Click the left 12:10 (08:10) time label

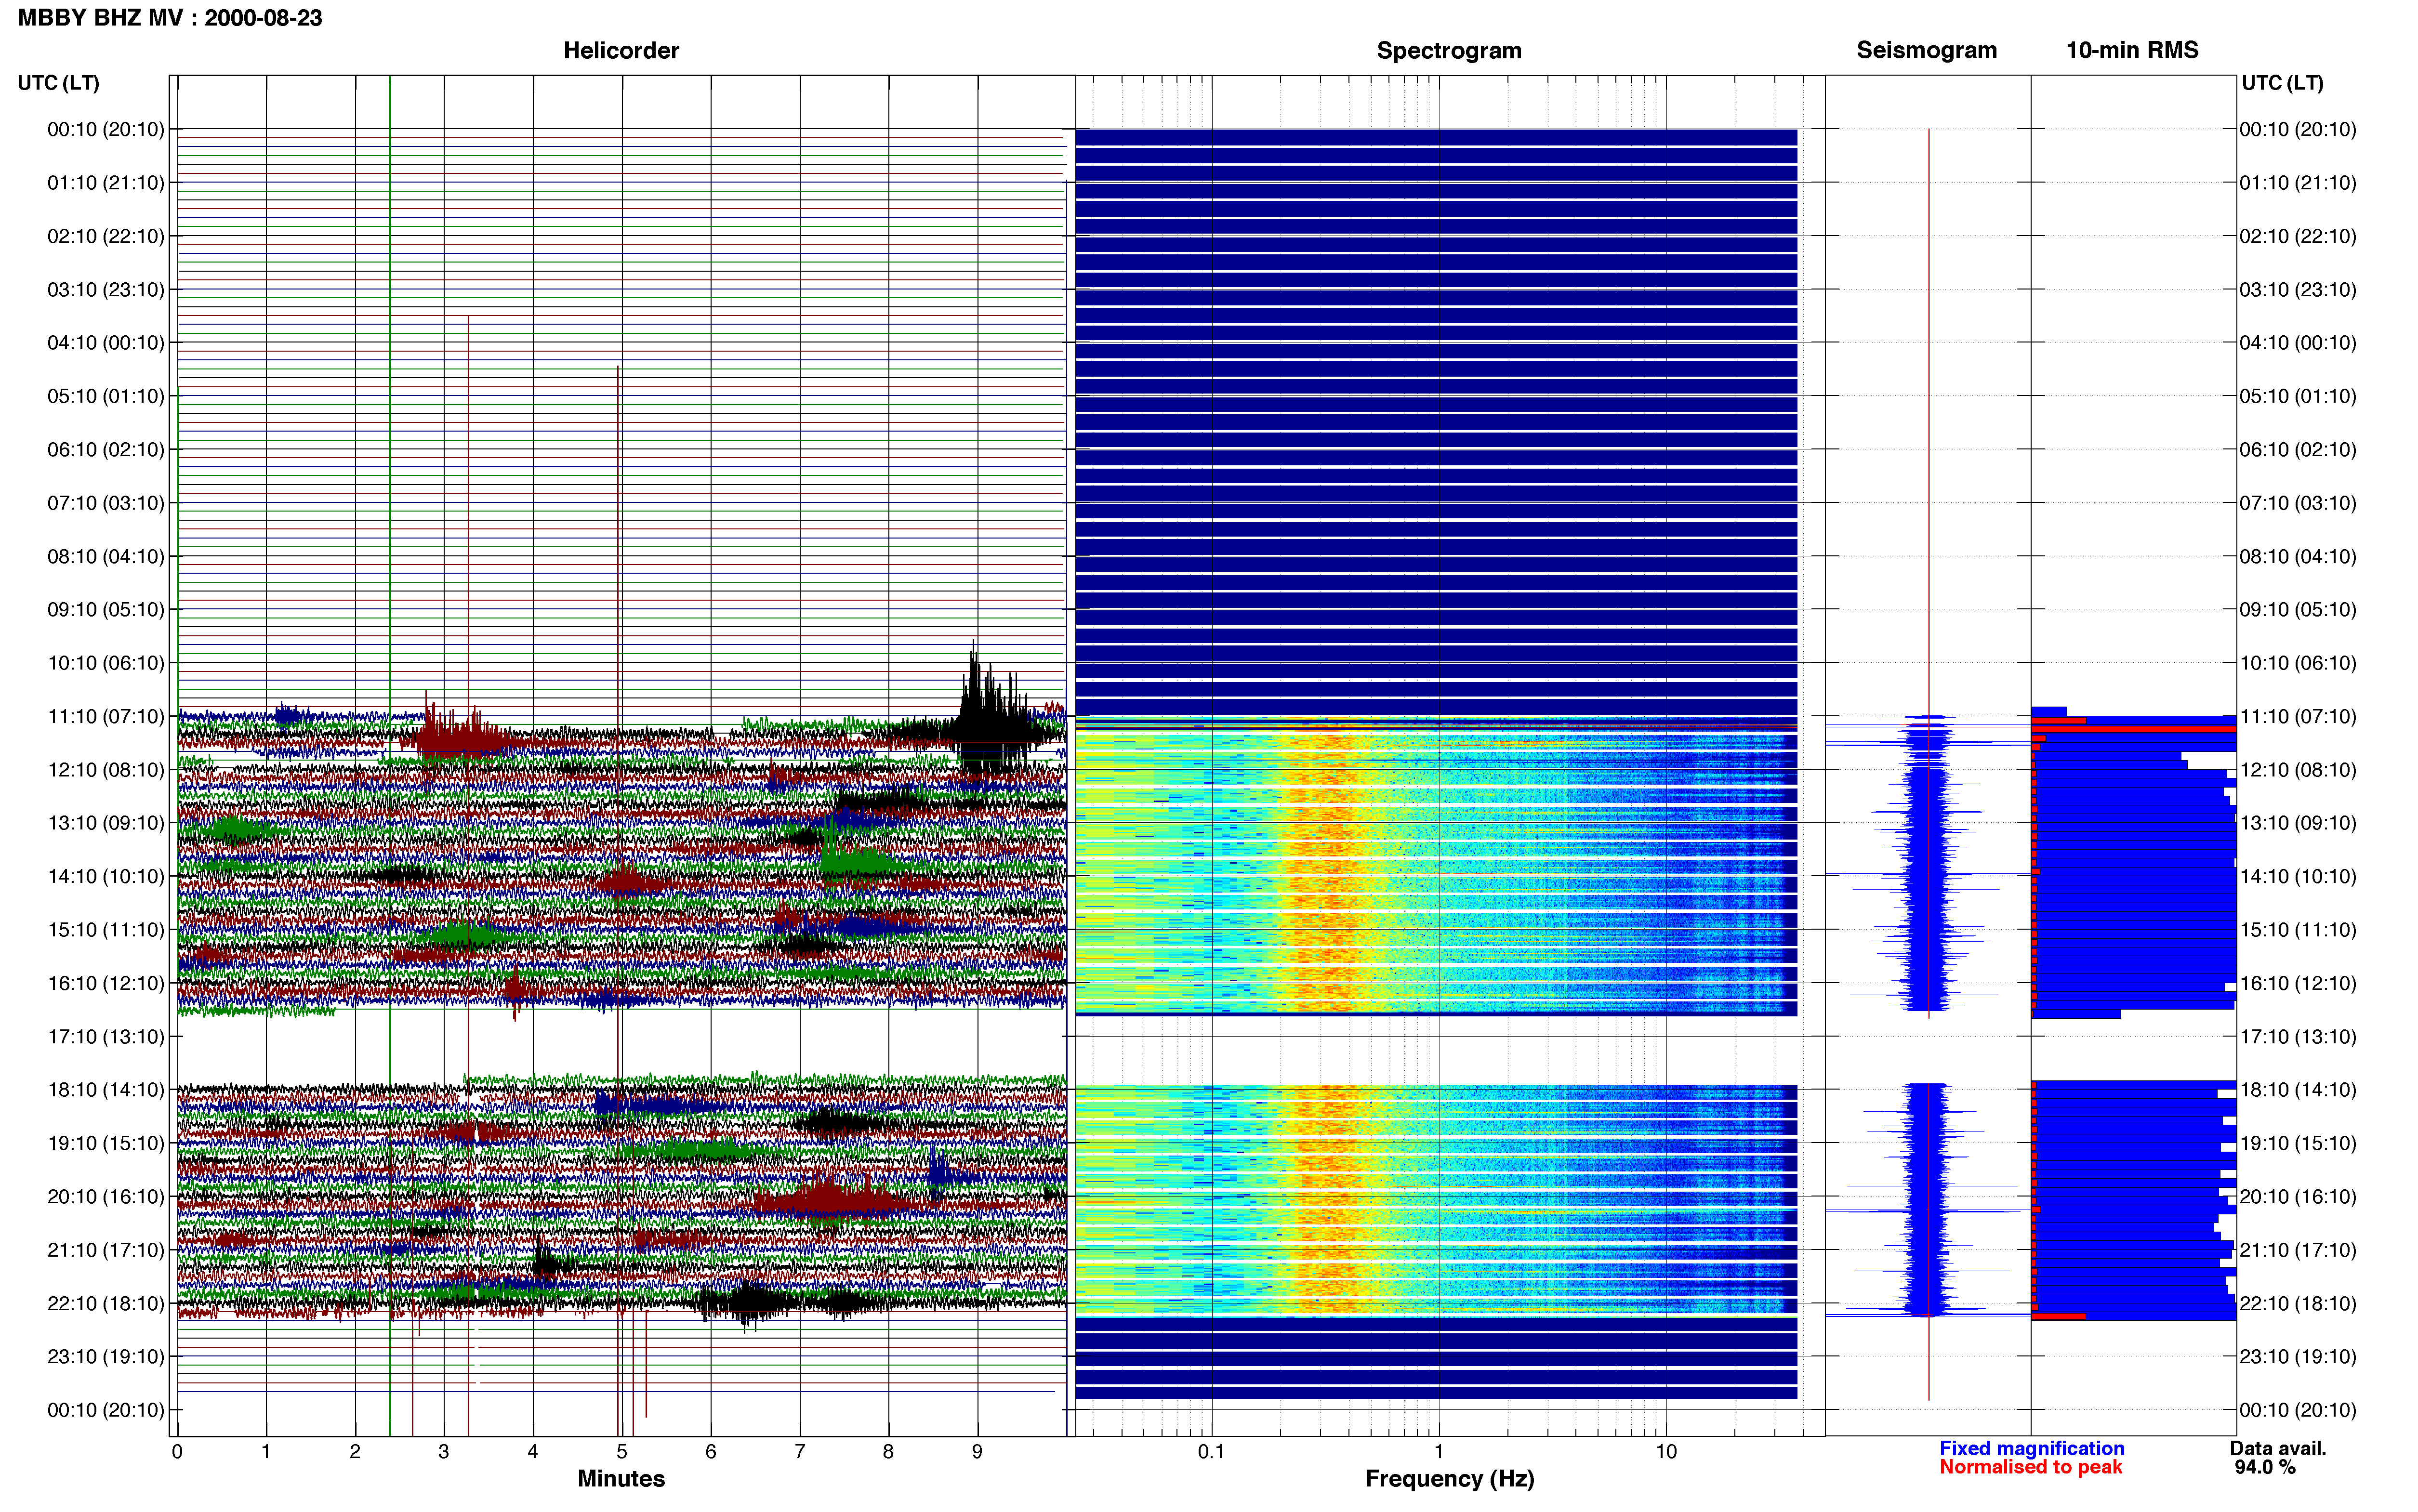[106, 770]
